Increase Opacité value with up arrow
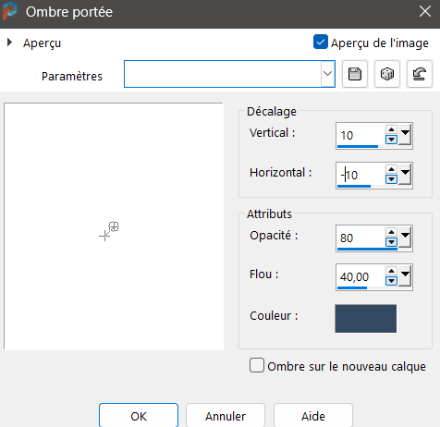This screenshot has height=427, width=440. [391, 232]
